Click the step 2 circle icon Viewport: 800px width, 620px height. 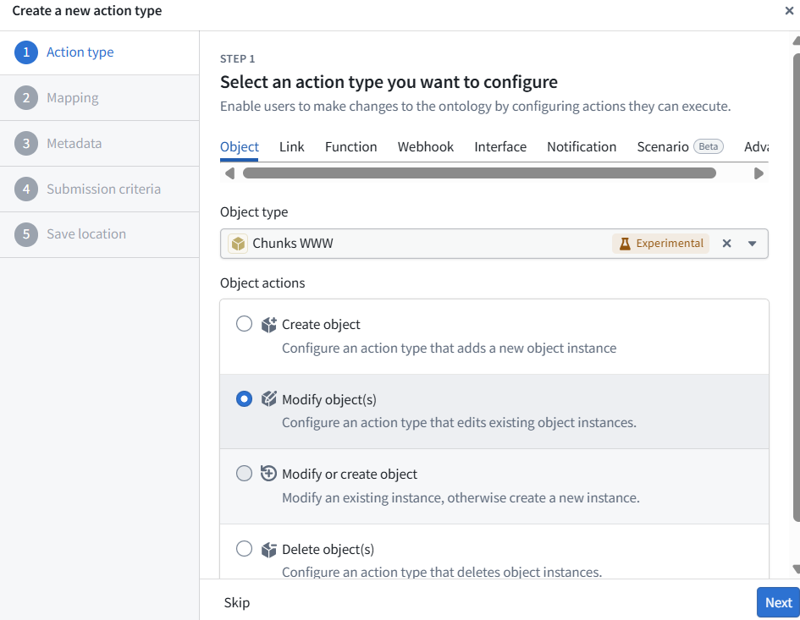pos(26,98)
